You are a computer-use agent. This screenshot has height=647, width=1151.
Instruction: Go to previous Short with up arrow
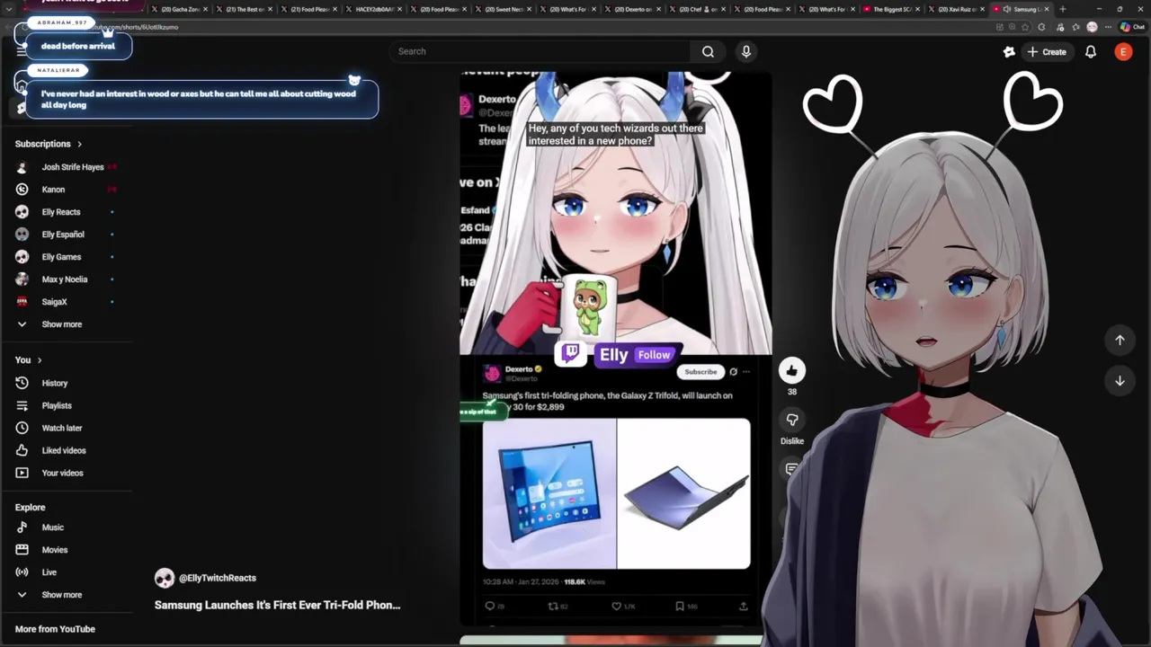(1120, 340)
